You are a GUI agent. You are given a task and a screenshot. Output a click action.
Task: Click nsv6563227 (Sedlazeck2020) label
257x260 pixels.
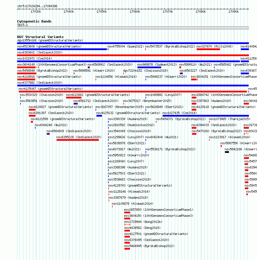(x=202, y=71)
